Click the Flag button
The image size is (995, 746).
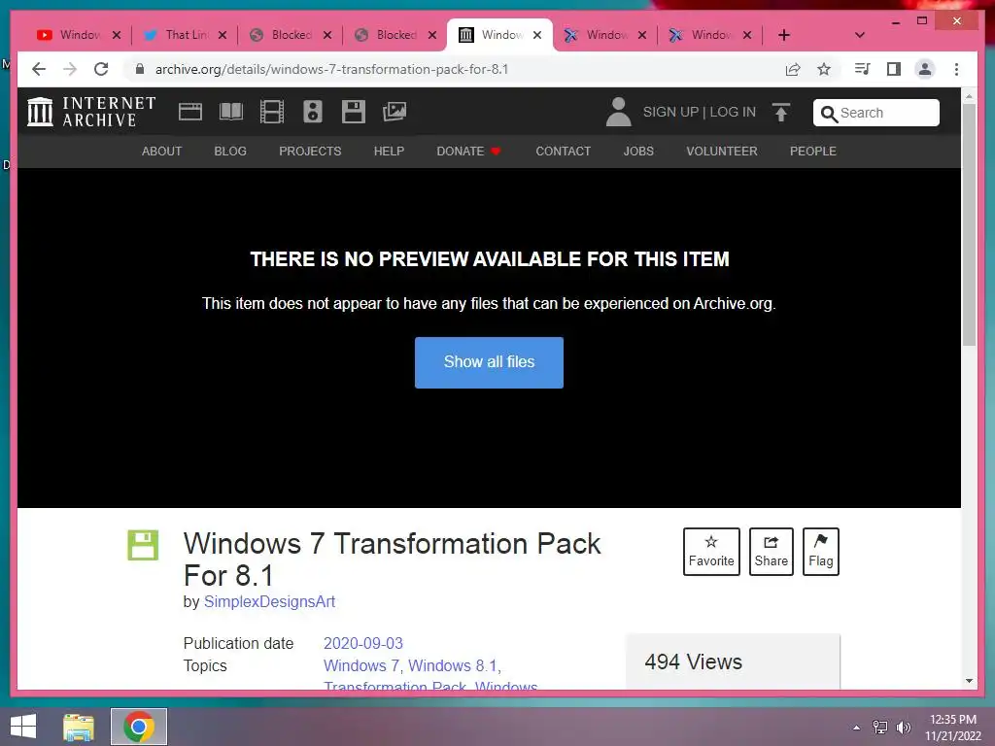click(820, 552)
